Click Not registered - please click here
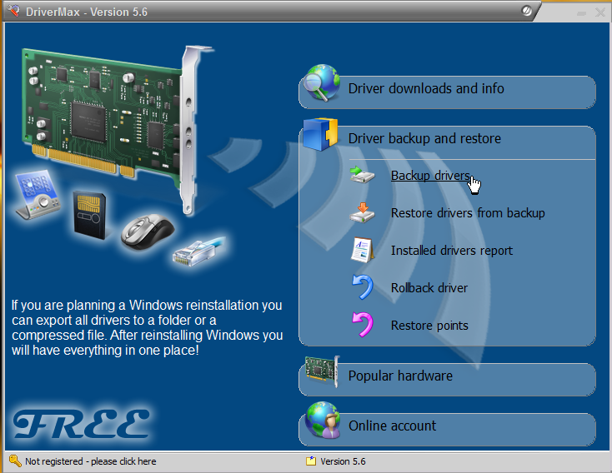The height and width of the screenshot is (473, 612). click(90, 461)
